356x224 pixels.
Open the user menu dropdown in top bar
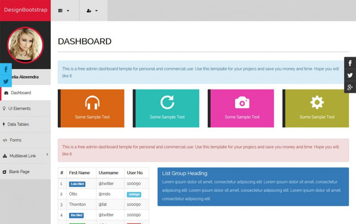coord(93,10)
